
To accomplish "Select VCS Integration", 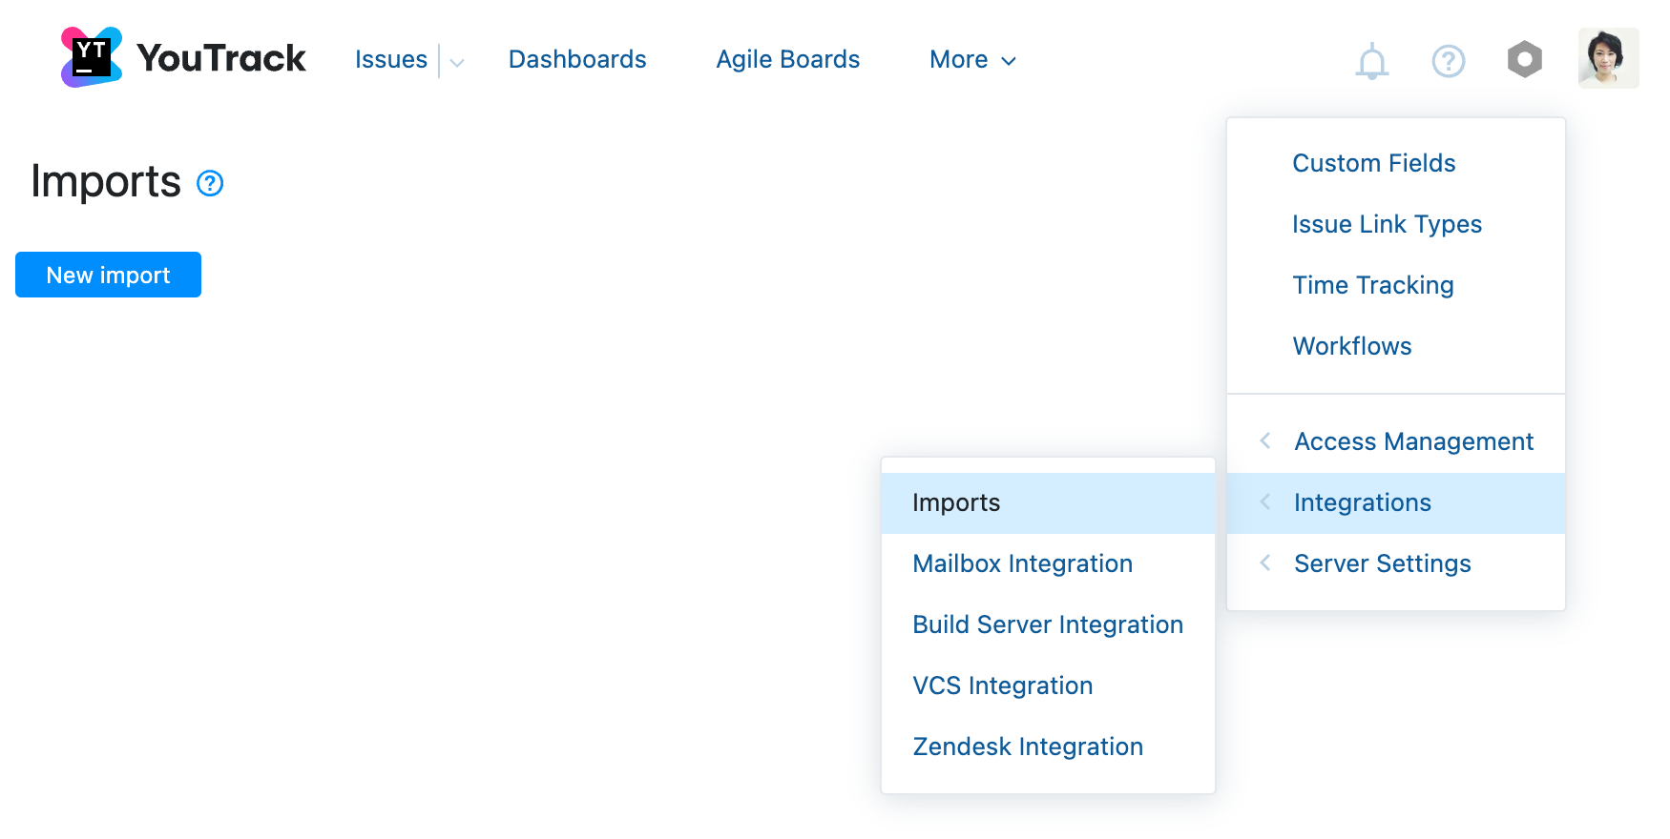I will [1002, 686].
